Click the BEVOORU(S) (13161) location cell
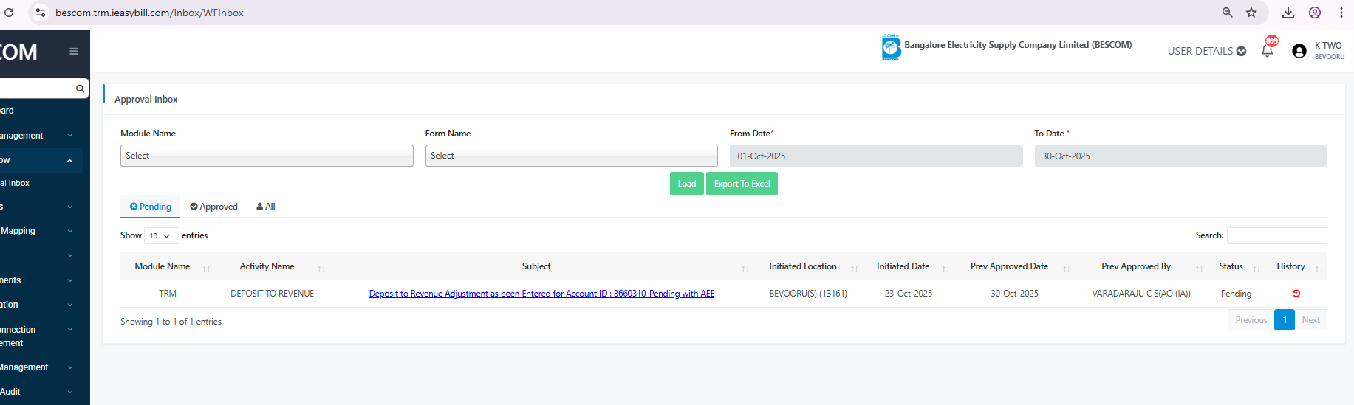 click(808, 294)
